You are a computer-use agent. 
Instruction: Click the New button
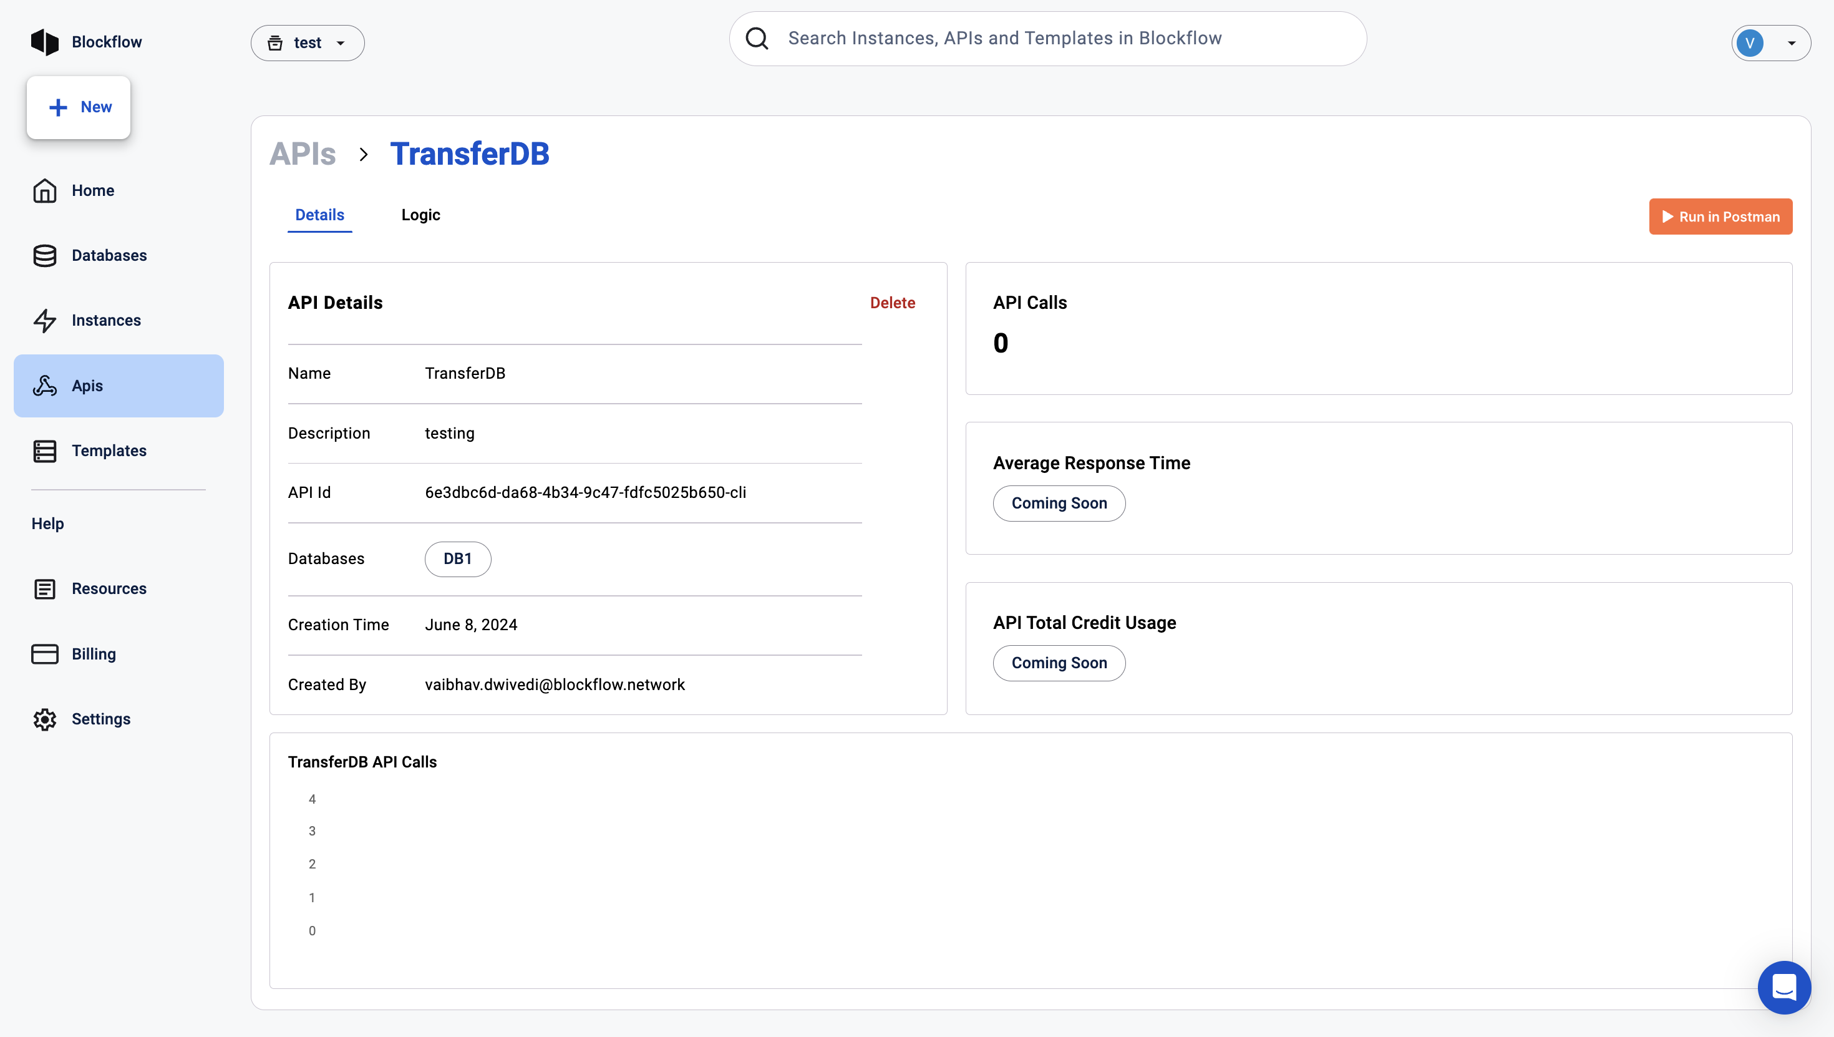(79, 107)
